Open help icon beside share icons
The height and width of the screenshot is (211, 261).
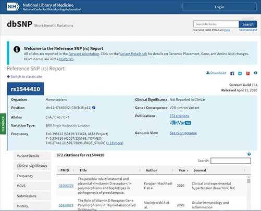pos(255,73)
